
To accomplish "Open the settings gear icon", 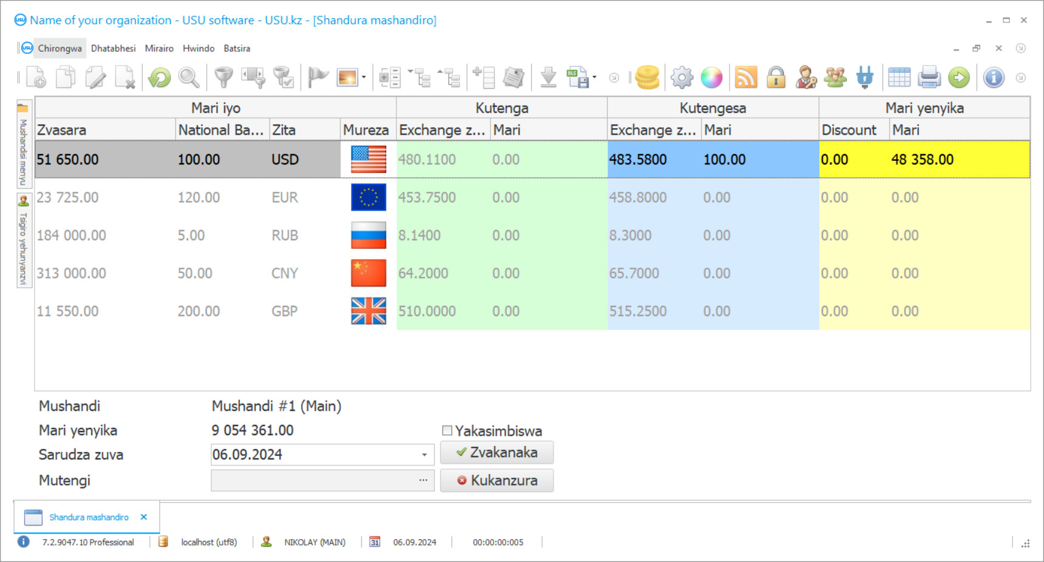I will [681, 77].
